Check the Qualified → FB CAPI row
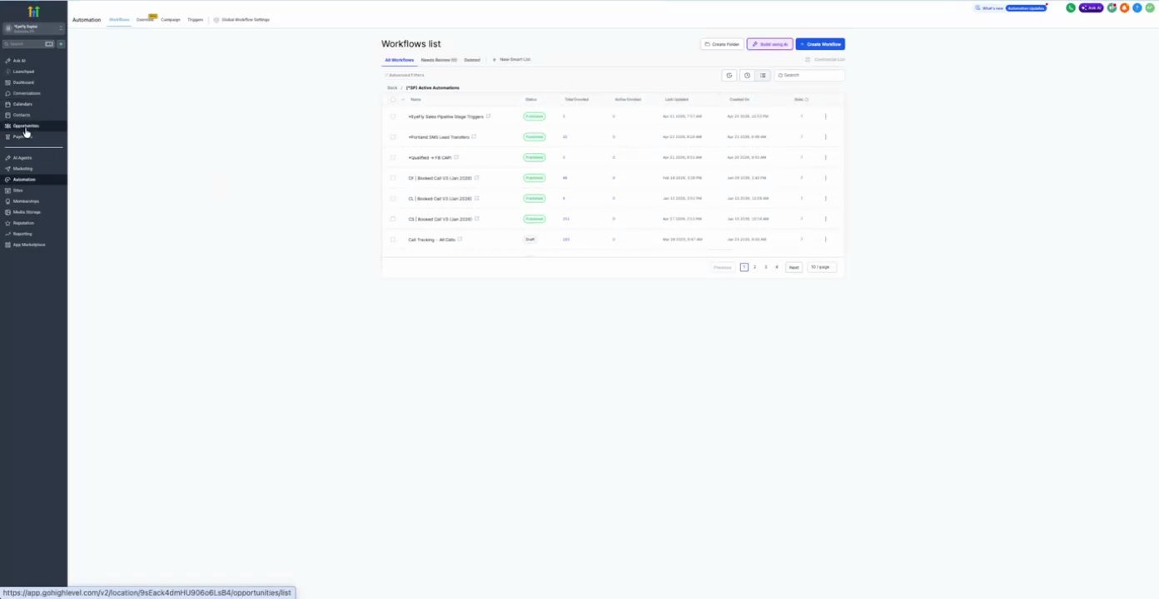The image size is (1159, 599). pos(393,157)
